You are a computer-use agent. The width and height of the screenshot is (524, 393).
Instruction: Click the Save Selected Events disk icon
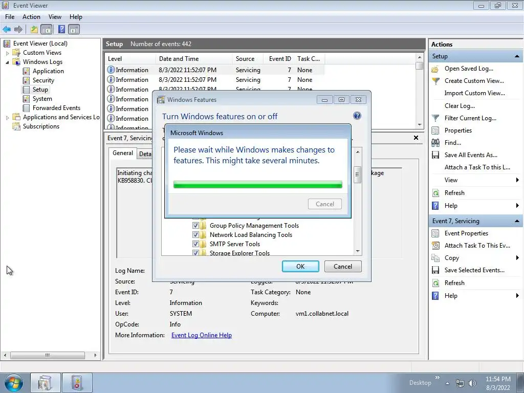click(x=435, y=270)
